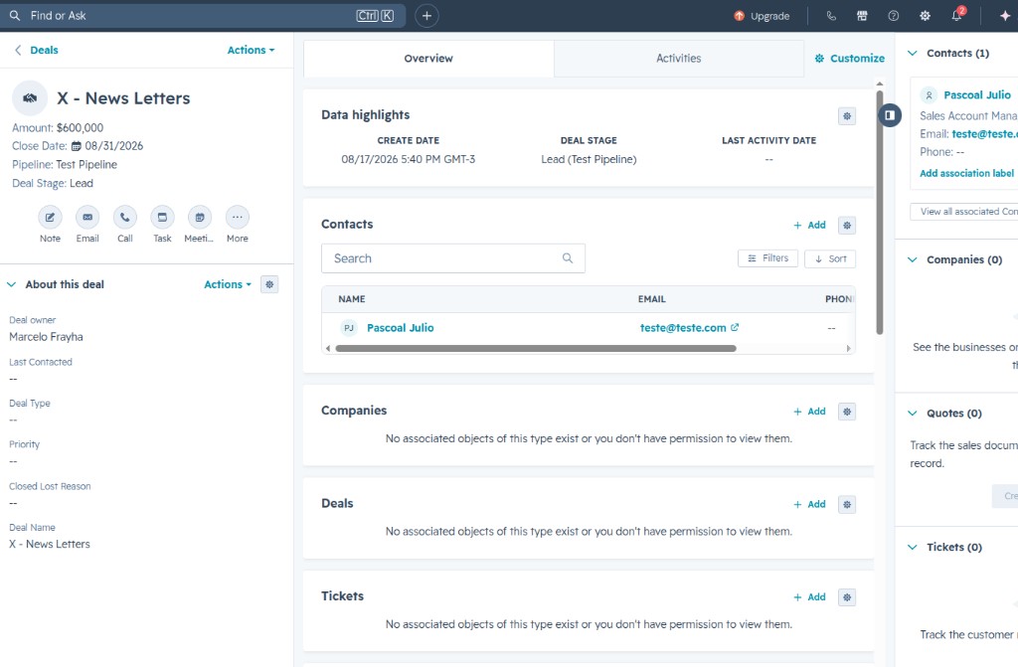The height and width of the screenshot is (667, 1018).
Task: Add a company with Companies Add
Action: tap(809, 412)
